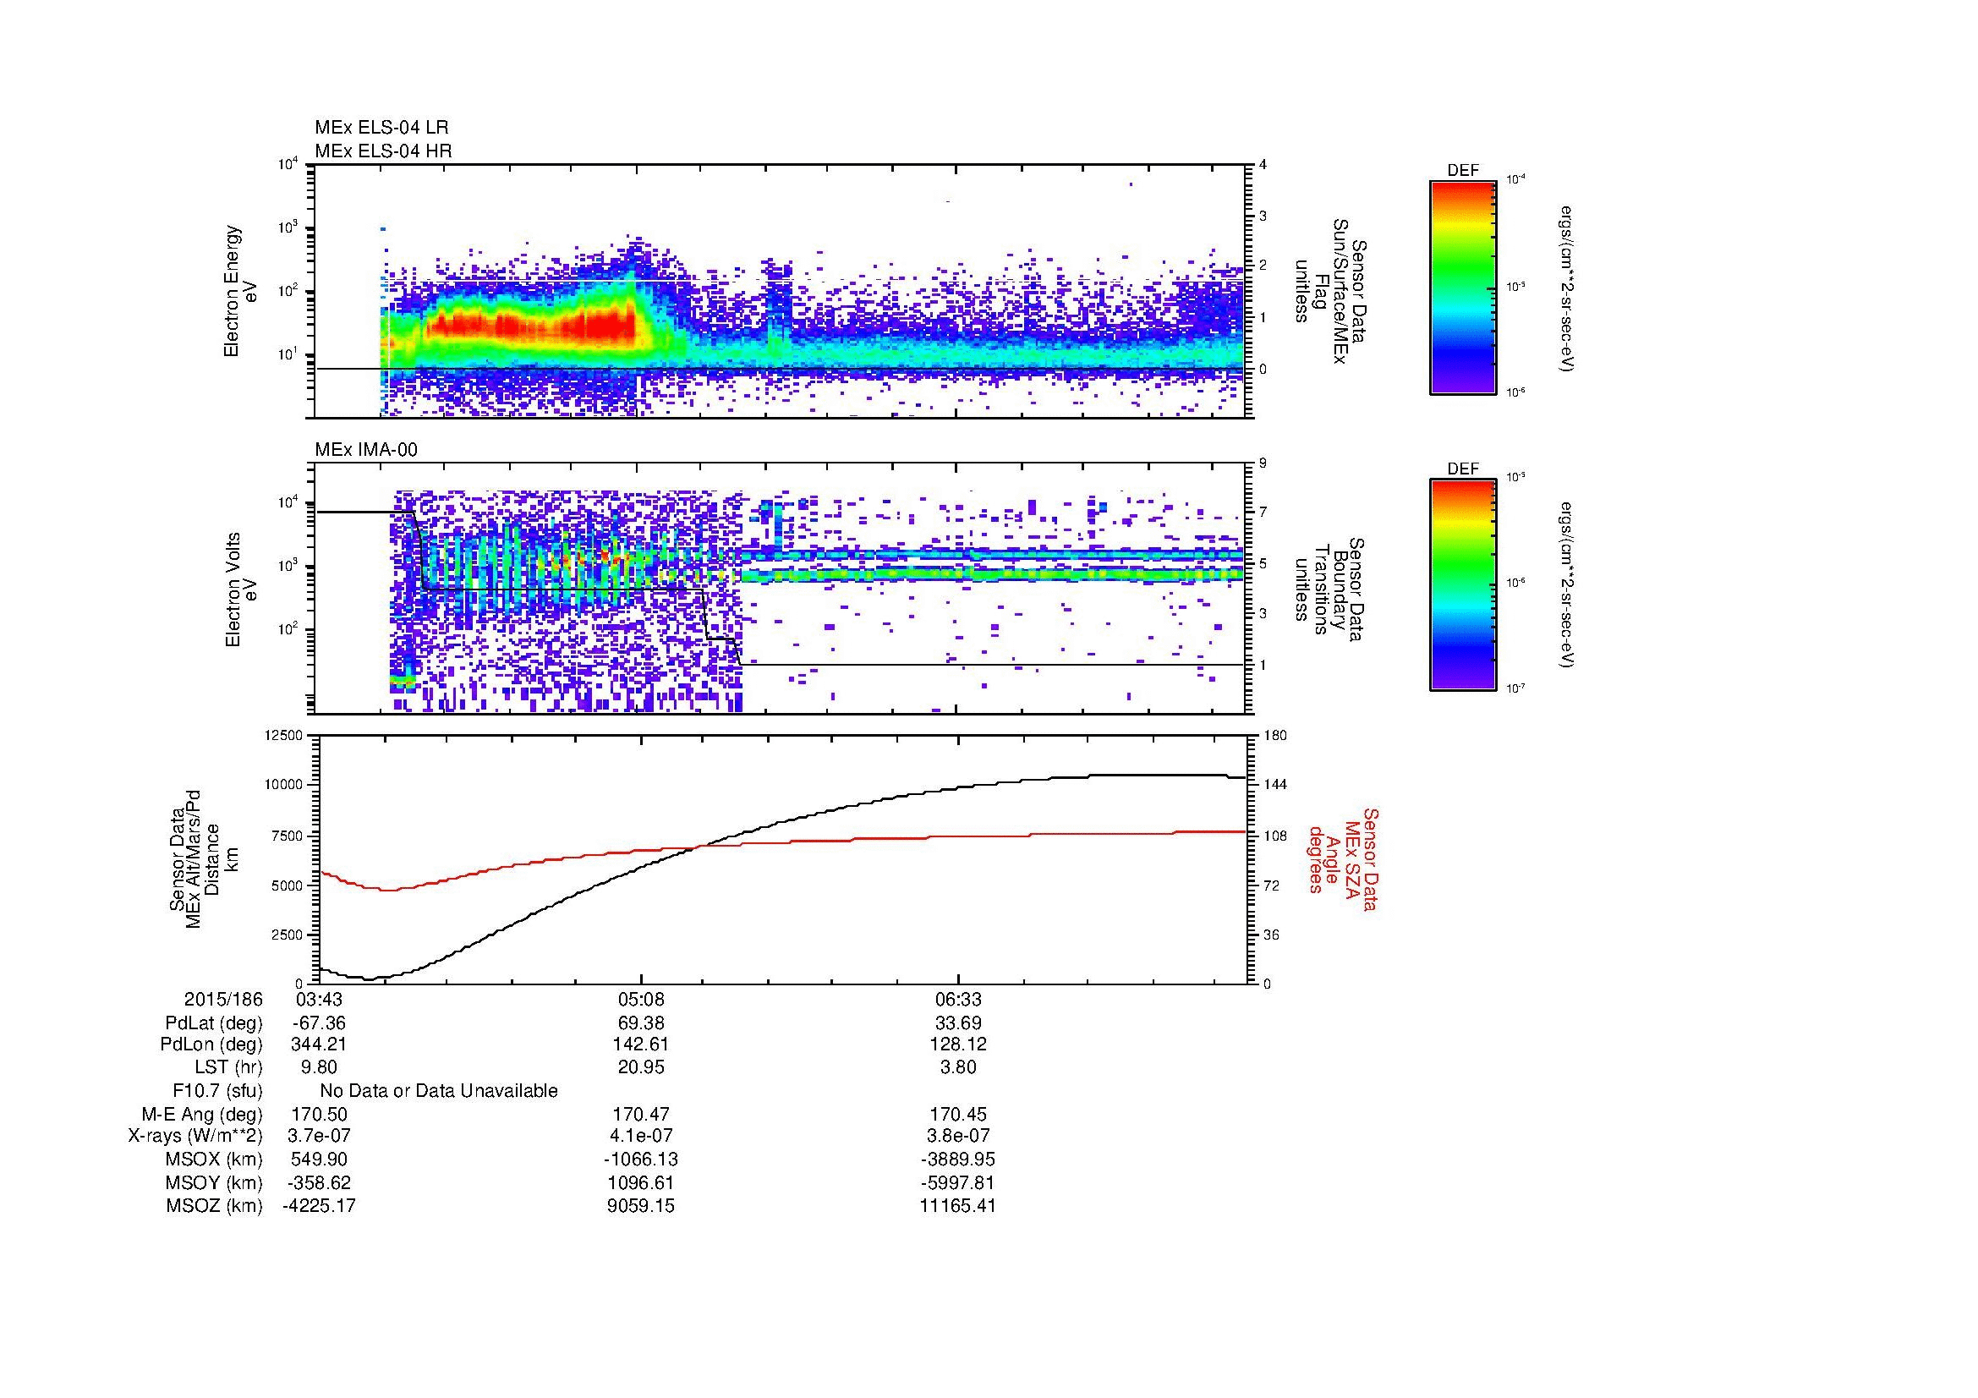Screen dimensions: 1978x1398
Task: Click the Sun/Surface/MEx Flag axis label
Action: (1332, 291)
